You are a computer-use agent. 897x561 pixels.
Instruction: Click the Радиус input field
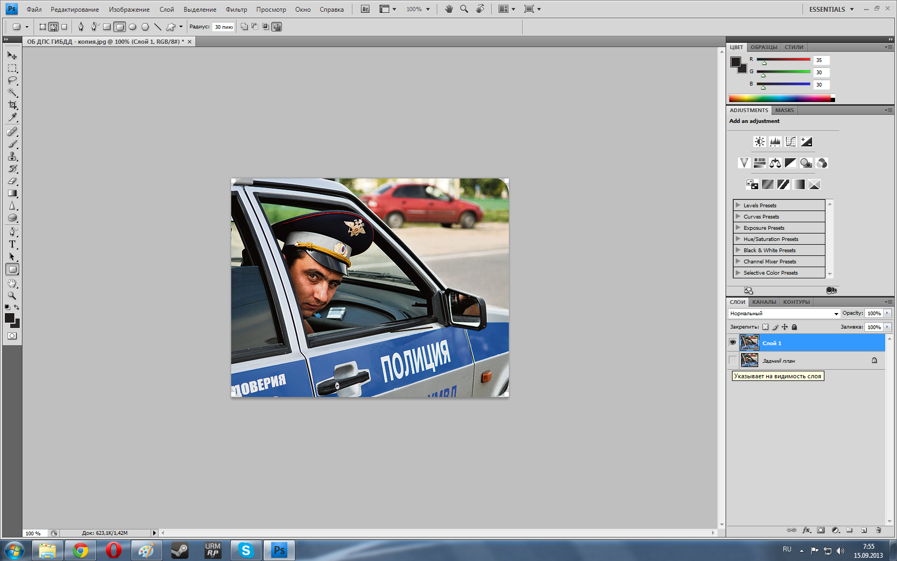point(224,27)
